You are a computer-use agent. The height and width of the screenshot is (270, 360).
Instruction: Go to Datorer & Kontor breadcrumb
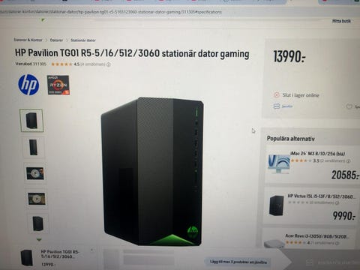click(28, 40)
